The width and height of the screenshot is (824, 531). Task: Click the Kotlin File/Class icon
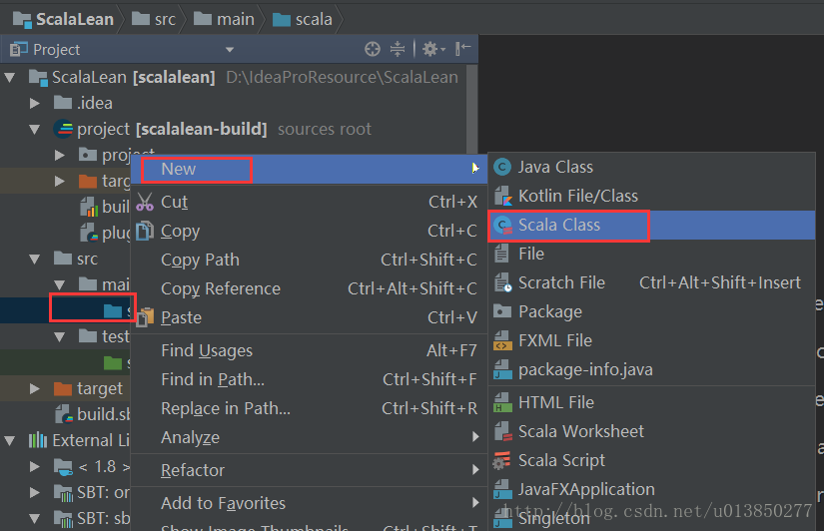[x=503, y=196]
